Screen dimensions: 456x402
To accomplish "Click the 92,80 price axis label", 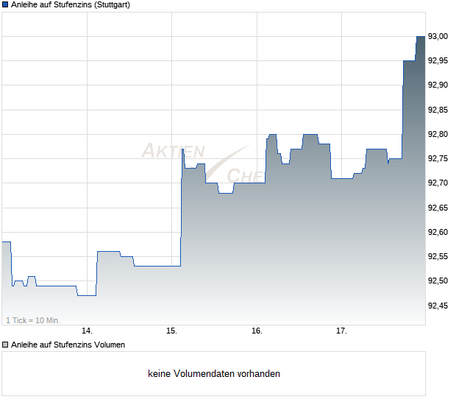I will (438, 134).
